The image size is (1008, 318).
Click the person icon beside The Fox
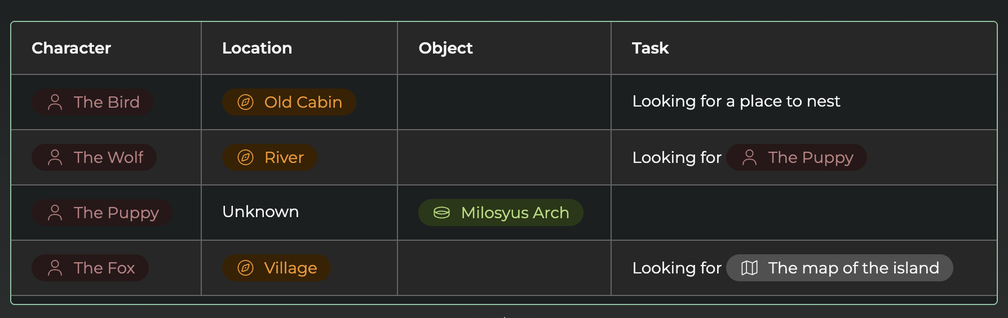point(55,268)
